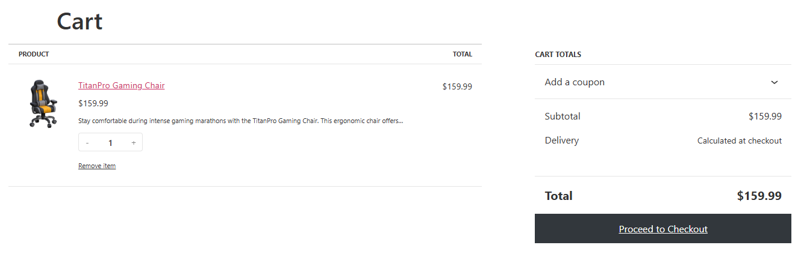The height and width of the screenshot is (260, 798).
Task: Click the Cart page heading
Action: click(x=79, y=22)
